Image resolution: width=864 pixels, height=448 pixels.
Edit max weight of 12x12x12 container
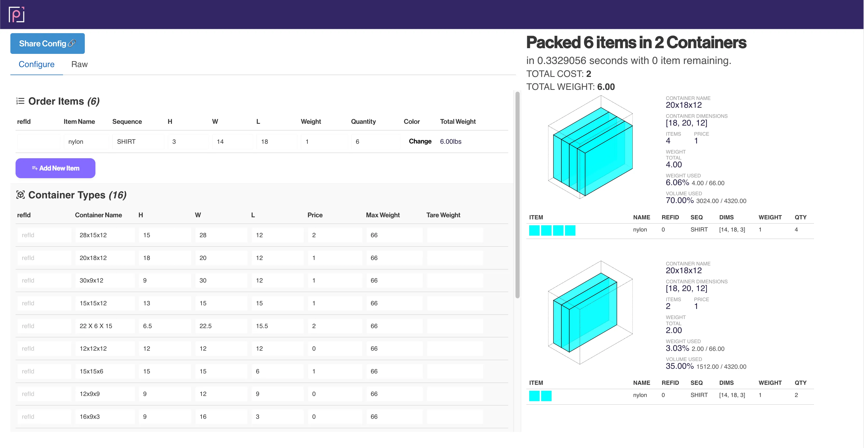pos(394,349)
